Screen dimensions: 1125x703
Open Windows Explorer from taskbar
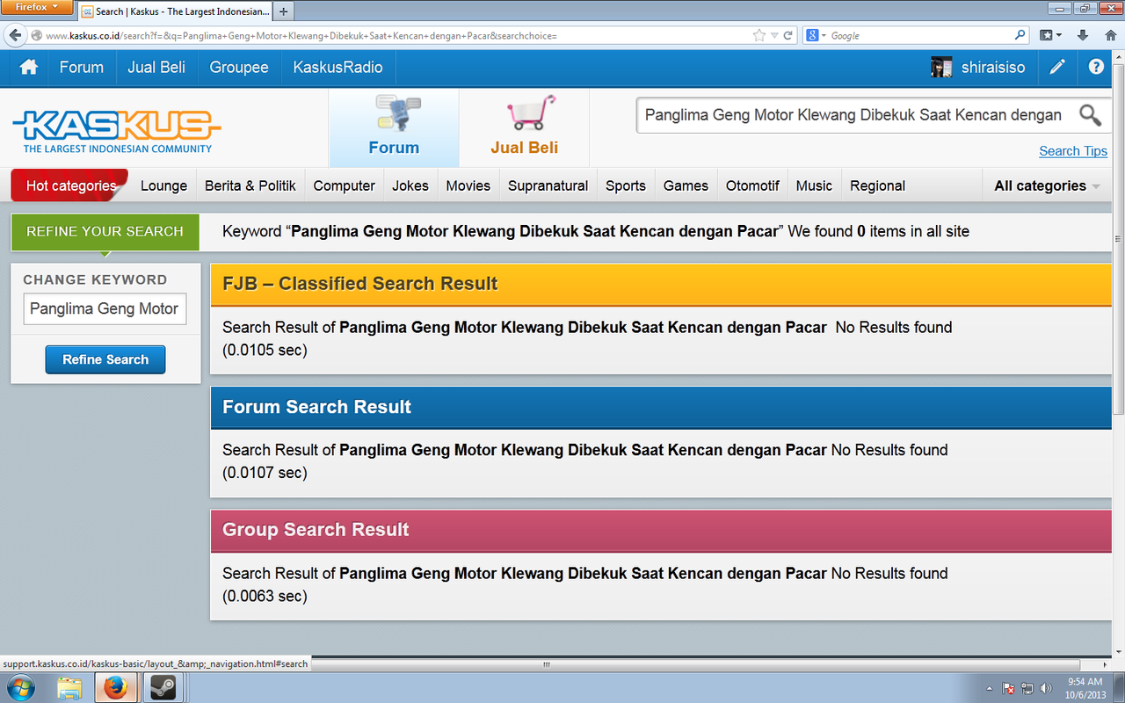pos(69,687)
